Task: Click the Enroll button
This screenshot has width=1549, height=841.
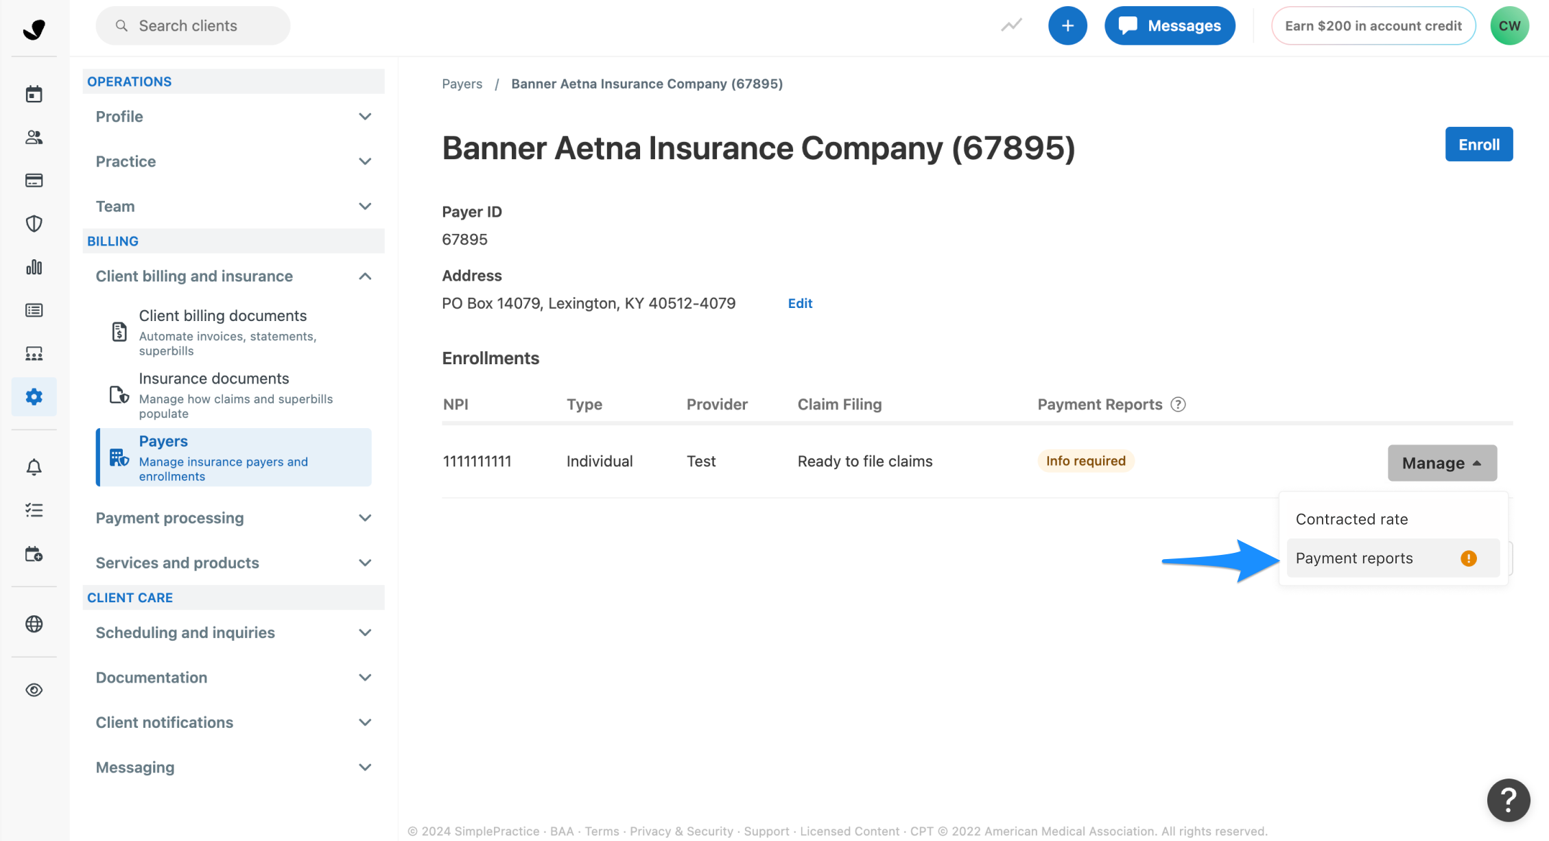Action: [1478, 144]
